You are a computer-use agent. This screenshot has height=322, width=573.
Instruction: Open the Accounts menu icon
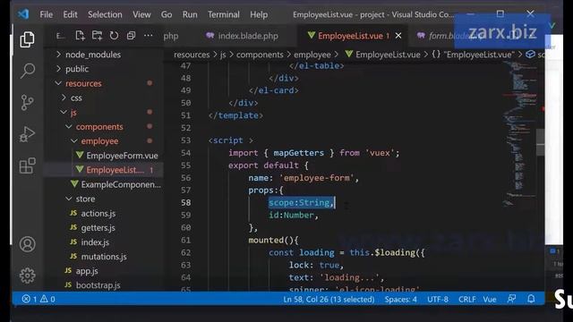27,244
